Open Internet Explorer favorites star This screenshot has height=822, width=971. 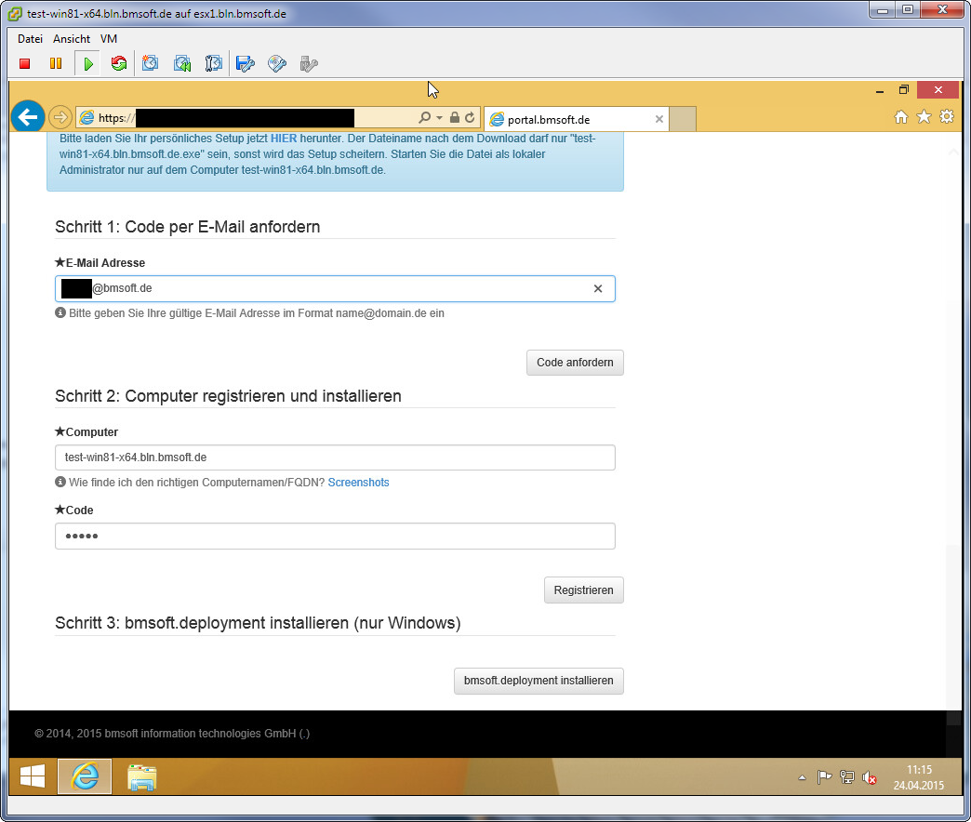pyautogui.click(x=924, y=117)
